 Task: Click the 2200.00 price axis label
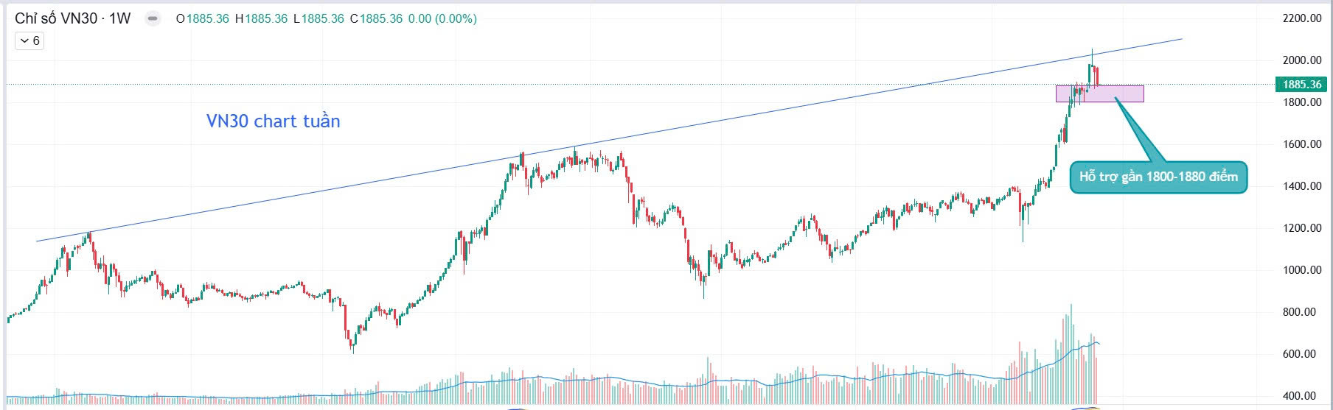(1302, 18)
